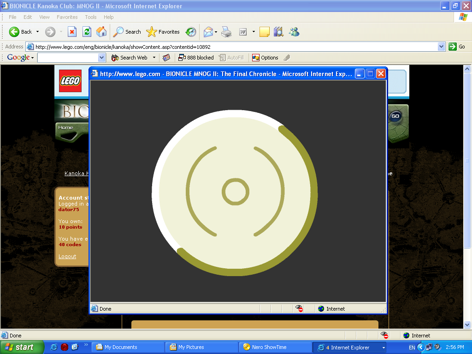This screenshot has width=472, height=354.
Task: Close the MNOG II popup window
Action: click(x=381, y=74)
